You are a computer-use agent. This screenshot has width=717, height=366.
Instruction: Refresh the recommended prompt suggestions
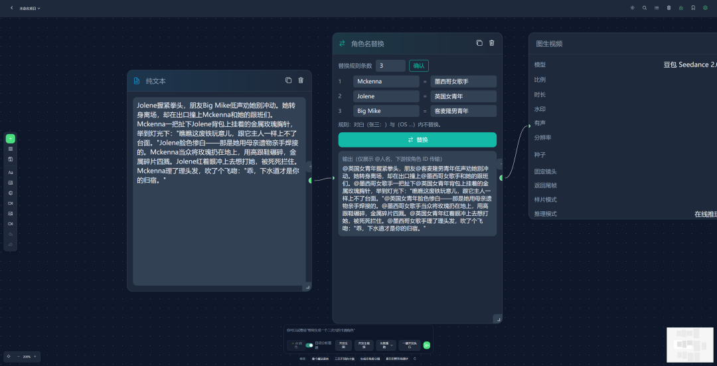coord(415,359)
